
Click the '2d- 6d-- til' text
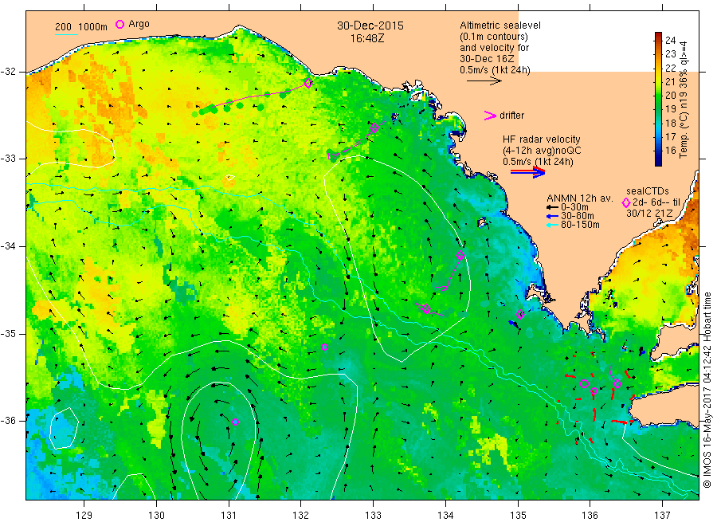656,202
